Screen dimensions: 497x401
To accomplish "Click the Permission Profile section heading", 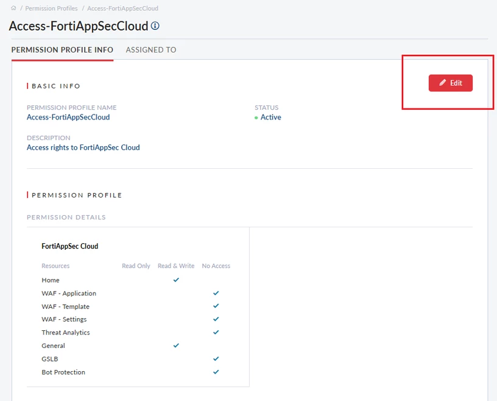I will (x=77, y=195).
